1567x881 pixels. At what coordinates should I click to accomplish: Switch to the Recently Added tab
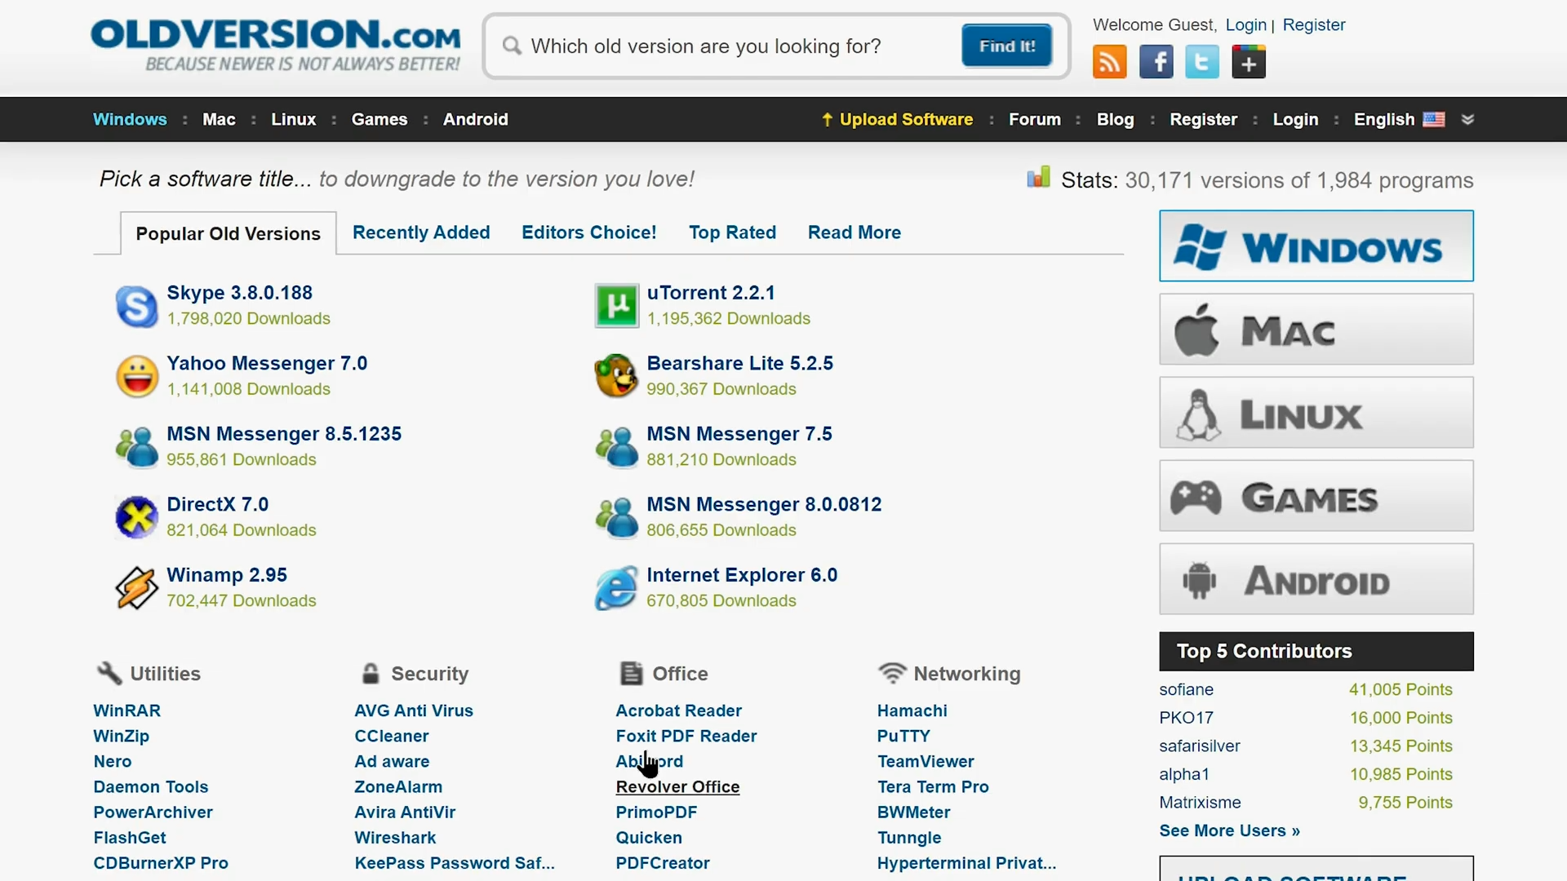tap(421, 232)
